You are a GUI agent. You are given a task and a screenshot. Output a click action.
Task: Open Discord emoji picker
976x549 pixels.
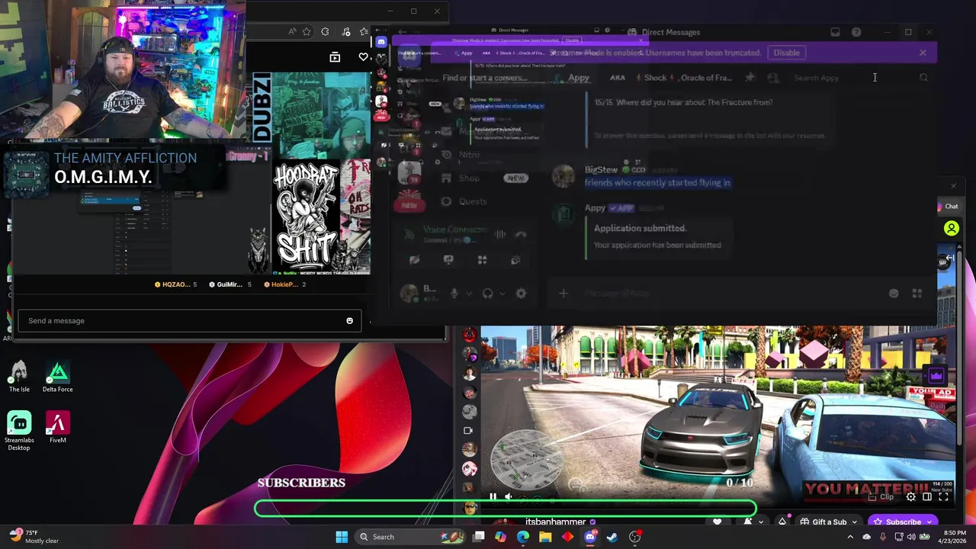coord(894,293)
